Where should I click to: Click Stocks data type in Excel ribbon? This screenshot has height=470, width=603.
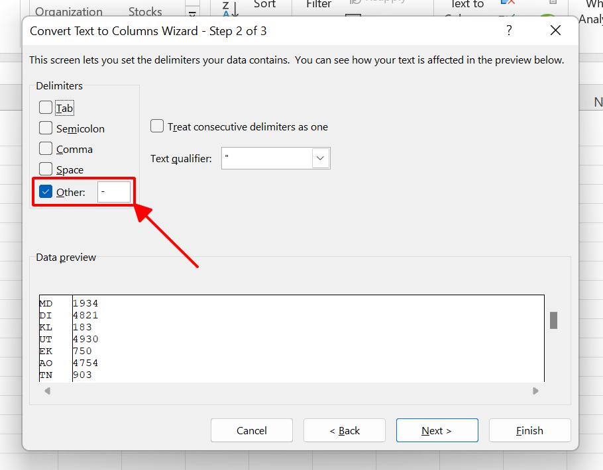[x=145, y=11]
